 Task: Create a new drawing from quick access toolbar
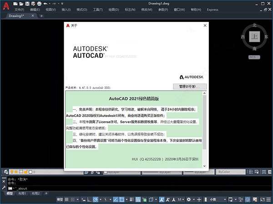[x=15, y=4]
